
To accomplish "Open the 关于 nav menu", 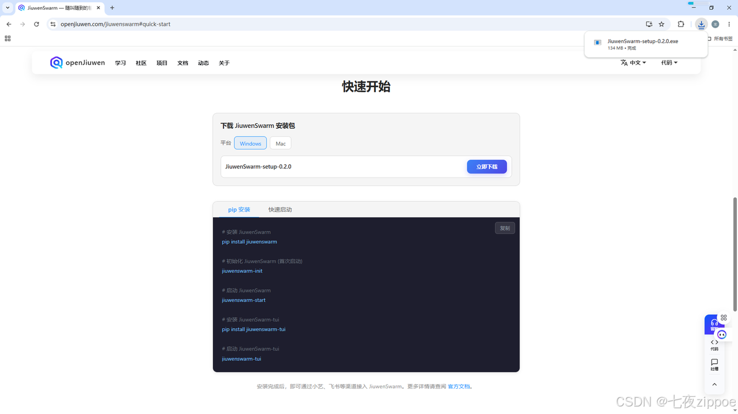I will [224, 63].
